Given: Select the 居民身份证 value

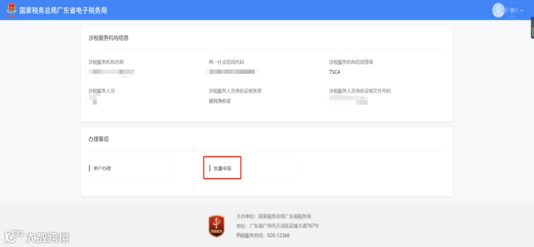Looking at the screenshot, I should click(x=220, y=101).
